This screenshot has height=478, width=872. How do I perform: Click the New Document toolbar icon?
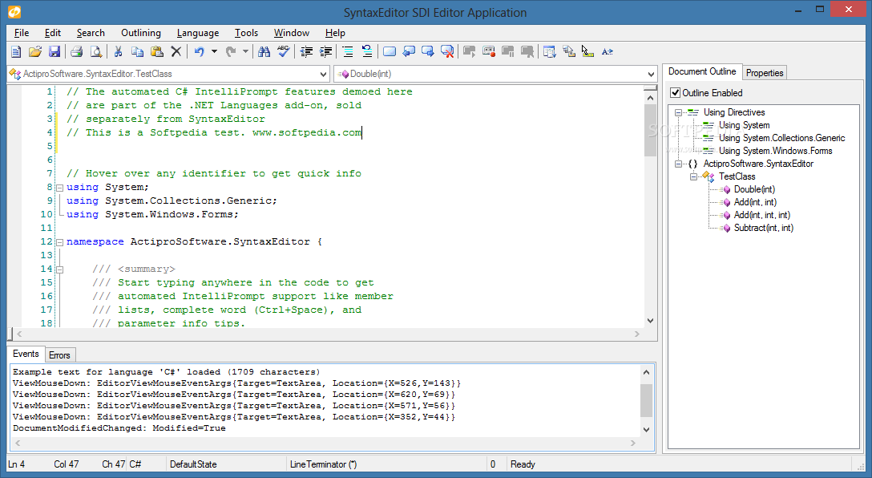16,52
